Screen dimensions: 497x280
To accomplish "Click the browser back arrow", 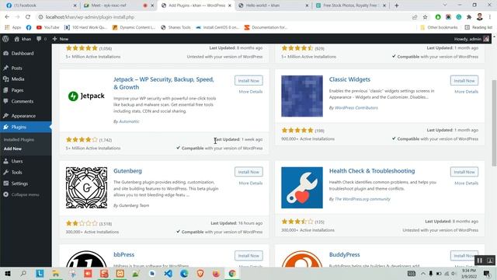I will [7, 17].
